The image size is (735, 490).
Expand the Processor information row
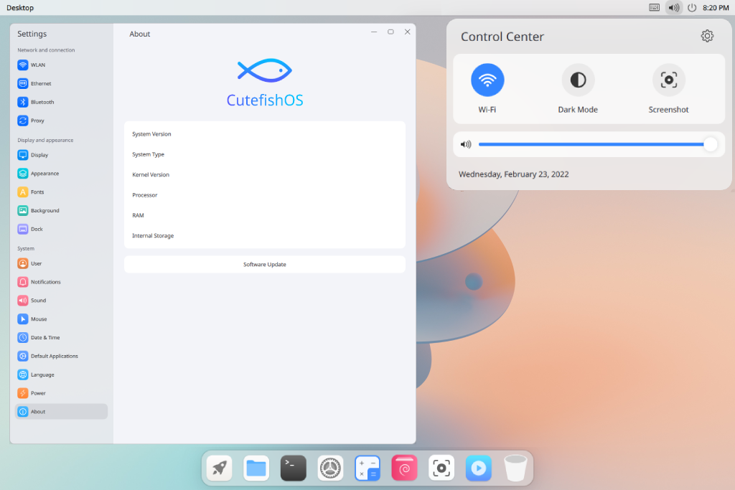tap(264, 194)
